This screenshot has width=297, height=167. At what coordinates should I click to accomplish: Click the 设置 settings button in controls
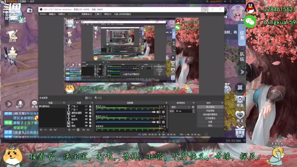click(x=210, y=122)
